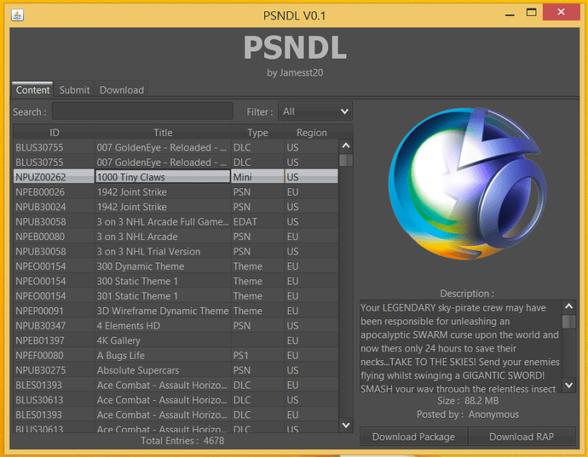
Task: Click the ID cell NPUZ00262
Action: (54, 177)
